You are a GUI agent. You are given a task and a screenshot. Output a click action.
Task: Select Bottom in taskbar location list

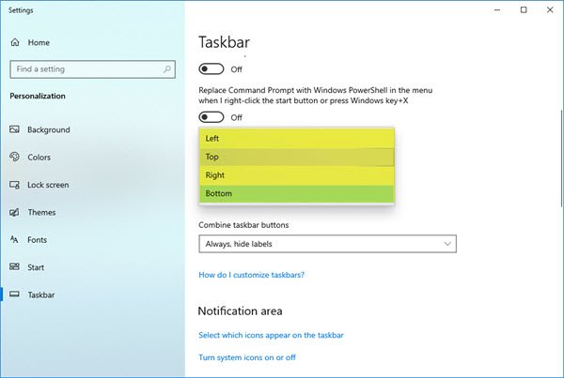(297, 193)
